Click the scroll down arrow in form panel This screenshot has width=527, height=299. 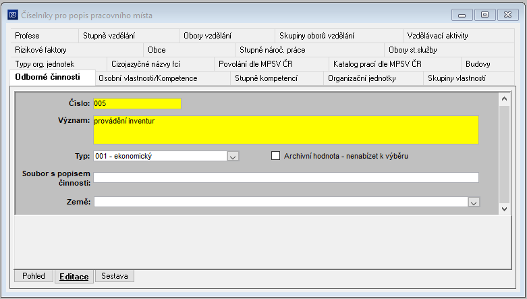[x=504, y=209]
